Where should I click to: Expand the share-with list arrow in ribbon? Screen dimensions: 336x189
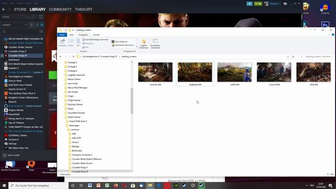(137, 47)
